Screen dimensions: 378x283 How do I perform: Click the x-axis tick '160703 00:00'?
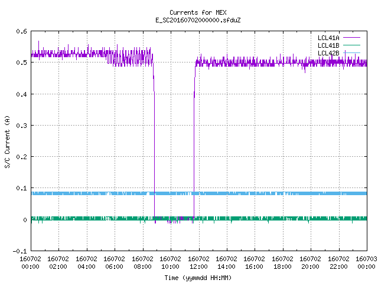coord(366,263)
